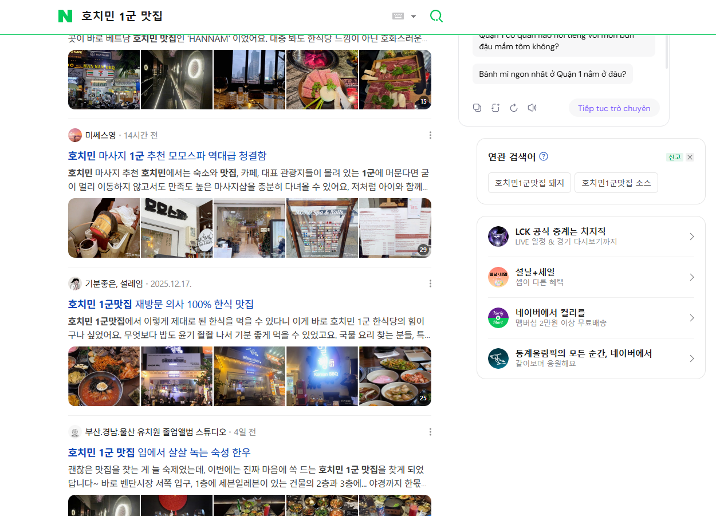Open the keyboard dropdown arrow in search bar
716x516 pixels.
(x=414, y=16)
